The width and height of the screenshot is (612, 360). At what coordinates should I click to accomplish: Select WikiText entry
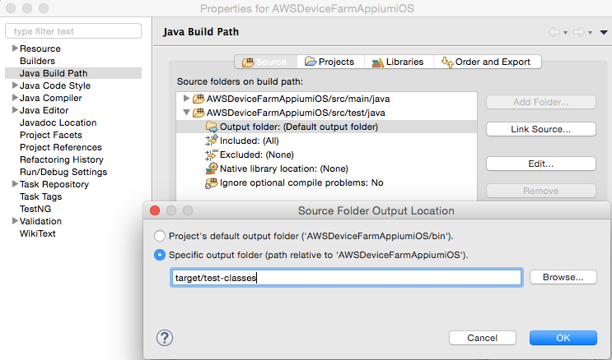tap(38, 233)
